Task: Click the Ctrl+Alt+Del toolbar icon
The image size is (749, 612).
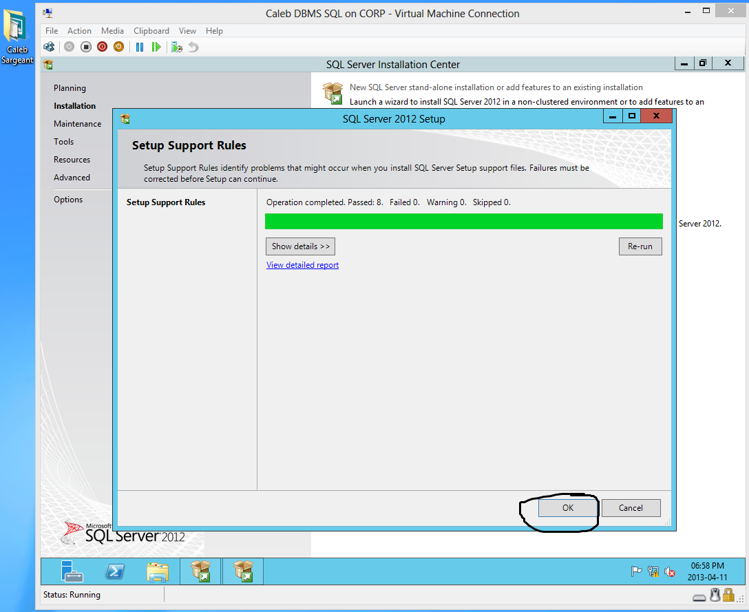Action: click(49, 47)
